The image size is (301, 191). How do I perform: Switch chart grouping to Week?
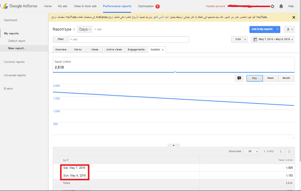(270, 78)
